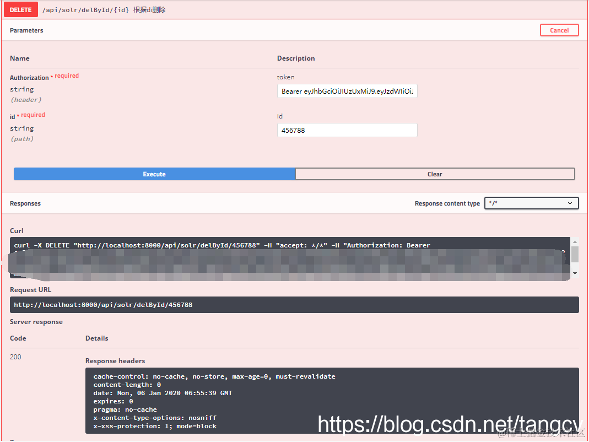Click the curl -X DELETE command text

click(x=222, y=245)
